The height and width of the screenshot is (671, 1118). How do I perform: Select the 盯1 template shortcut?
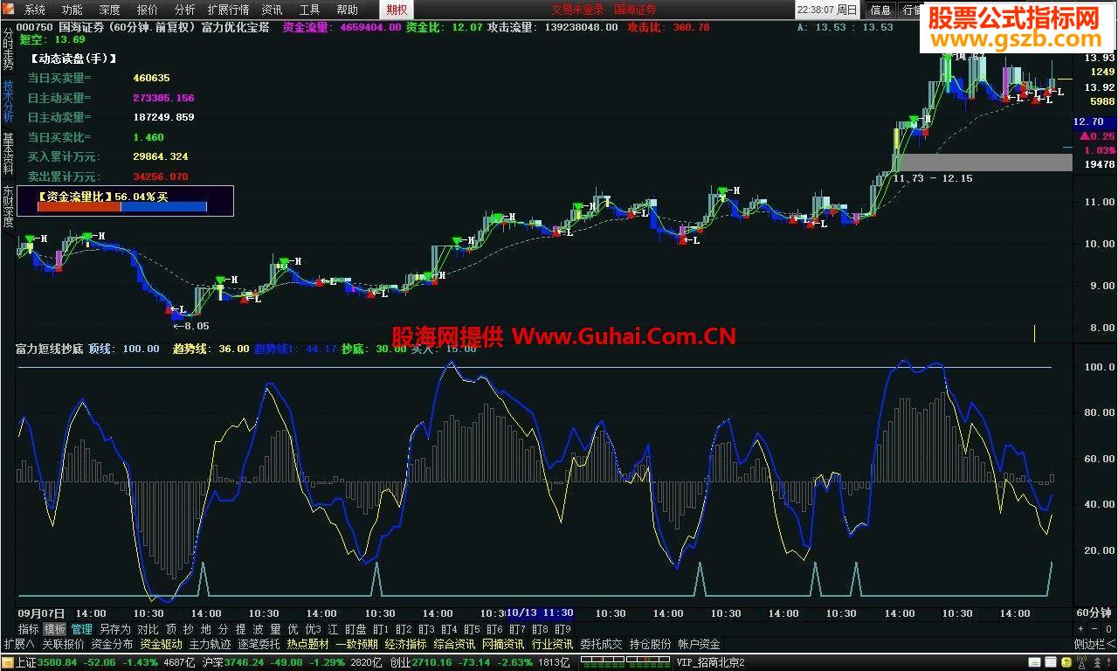(x=381, y=629)
